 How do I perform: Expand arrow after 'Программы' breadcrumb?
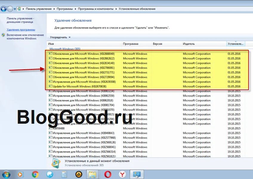75,9
